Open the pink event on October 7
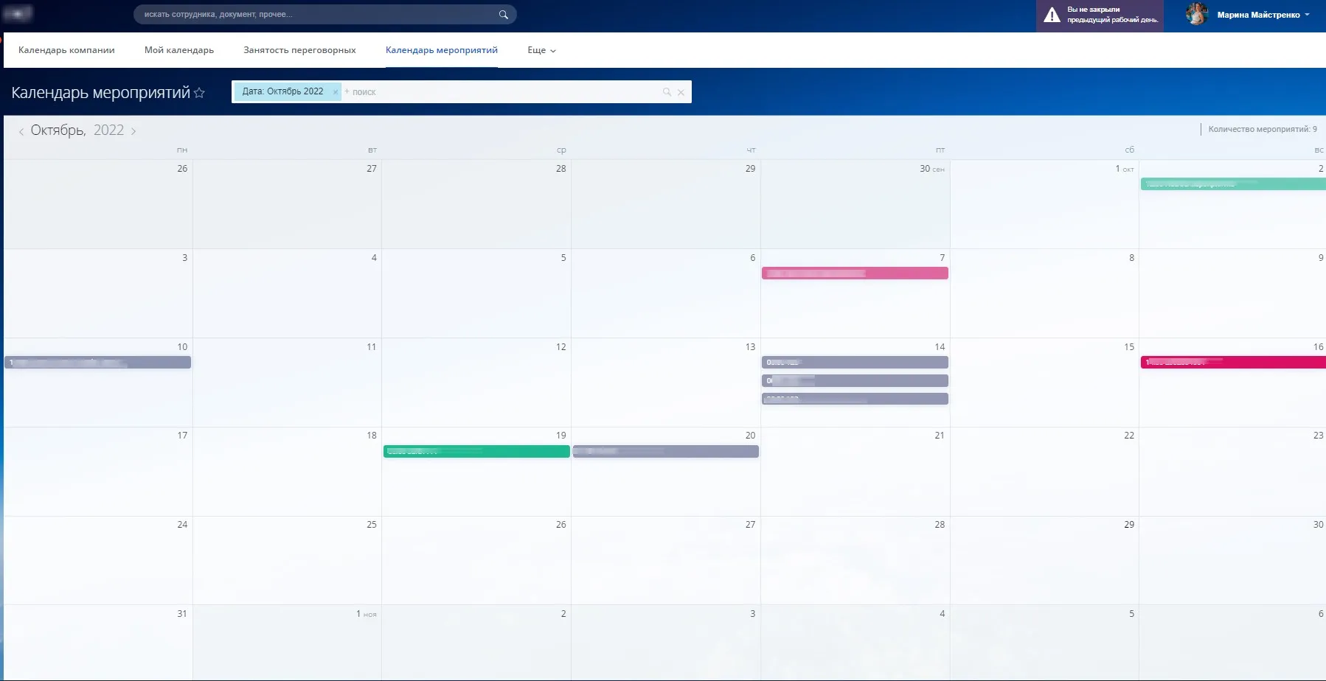The image size is (1326, 681). tap(855, 273)
